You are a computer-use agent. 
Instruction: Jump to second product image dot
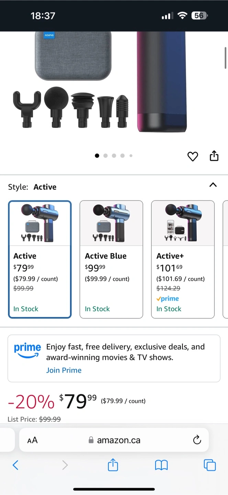105,156
